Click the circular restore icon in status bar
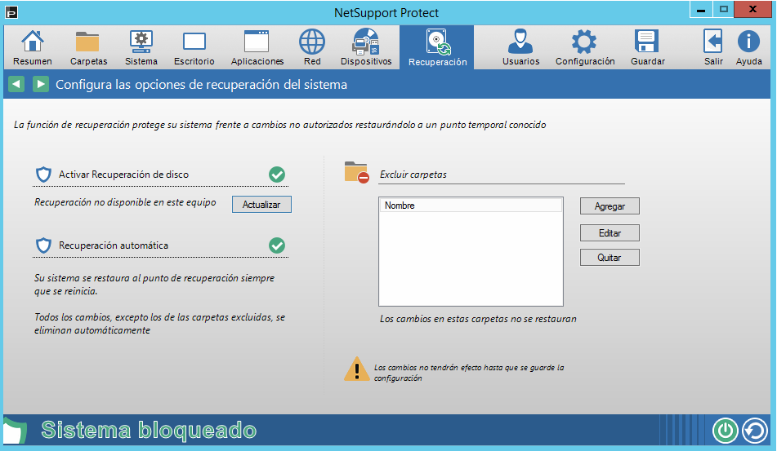 tap(754, 431)
